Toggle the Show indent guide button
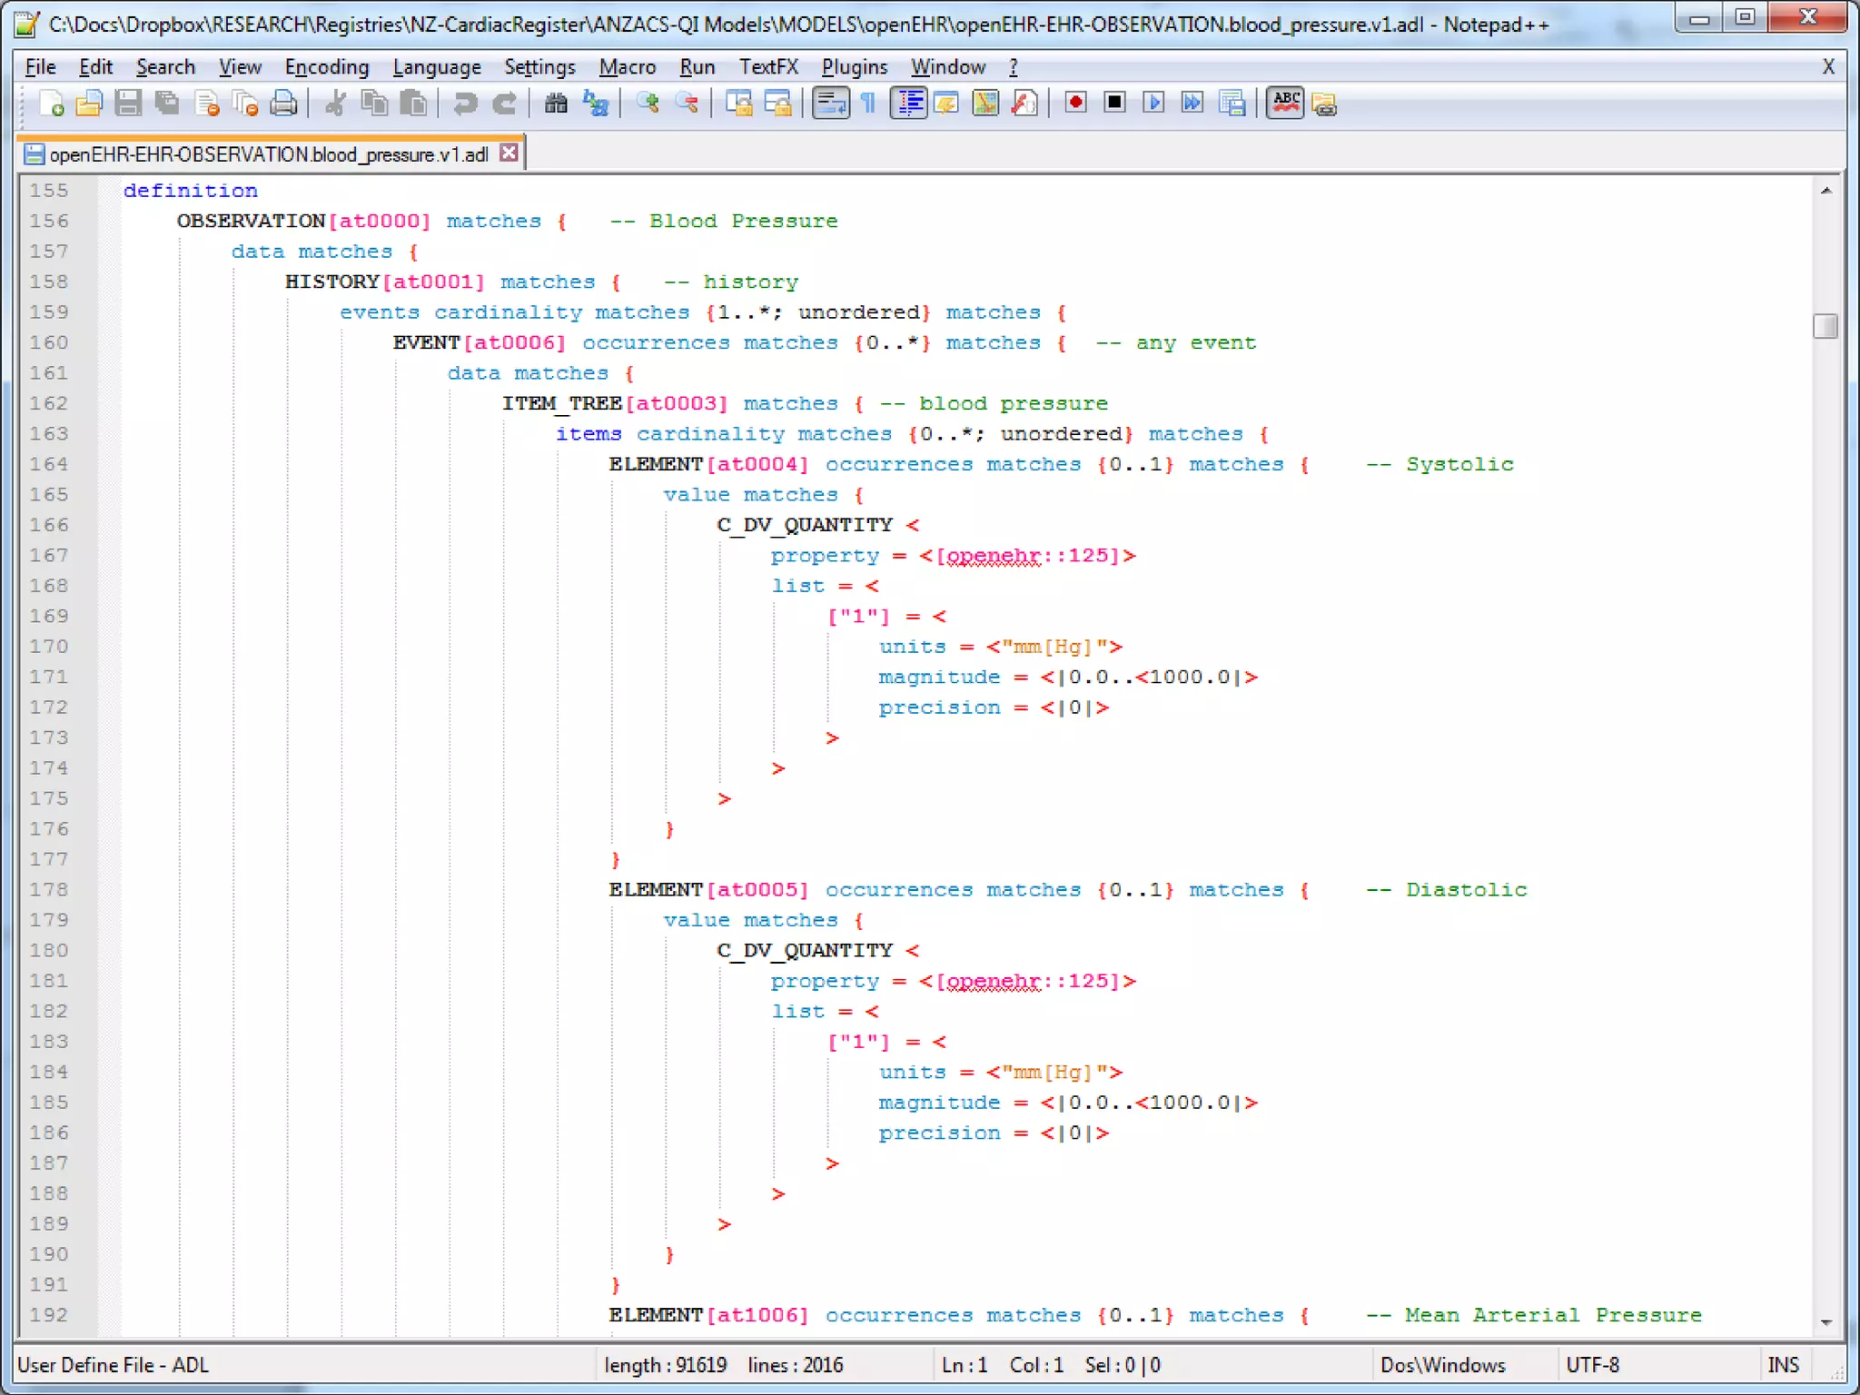 909,104
